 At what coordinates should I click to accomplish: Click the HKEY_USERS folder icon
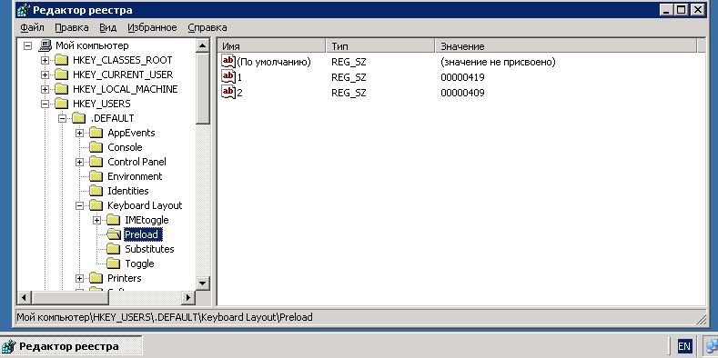point(61,104)
